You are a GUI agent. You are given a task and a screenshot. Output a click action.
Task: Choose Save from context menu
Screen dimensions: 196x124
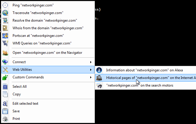click(48, 111)
